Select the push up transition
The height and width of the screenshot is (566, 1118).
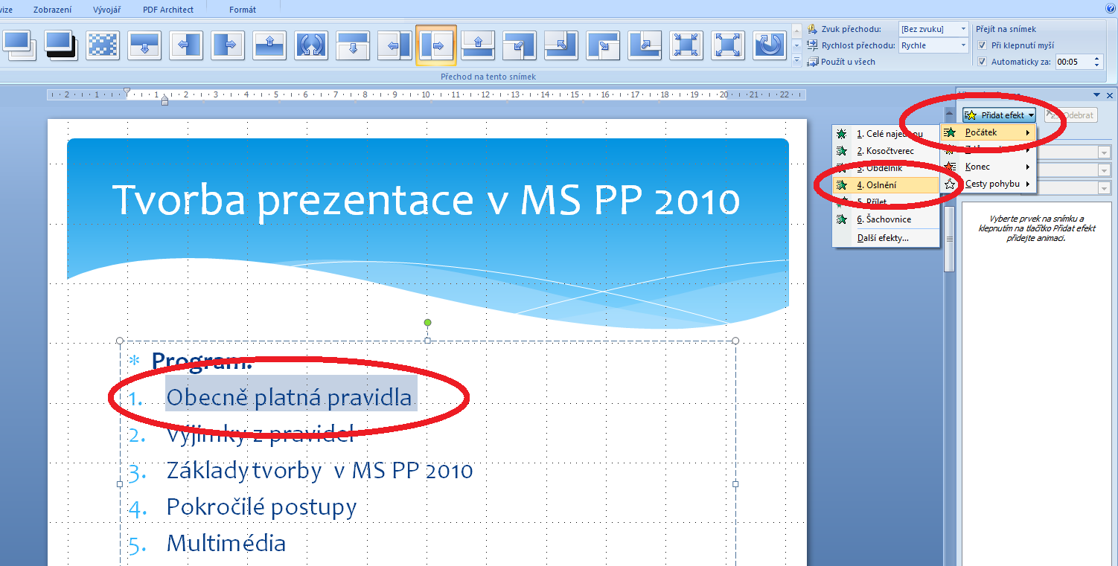(478, 44)
